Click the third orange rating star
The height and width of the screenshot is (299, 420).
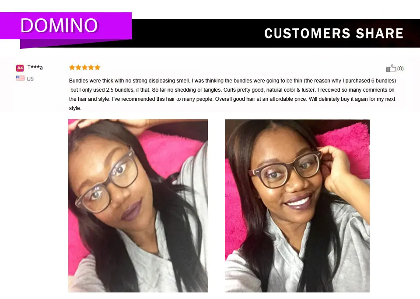coord(84,67)
